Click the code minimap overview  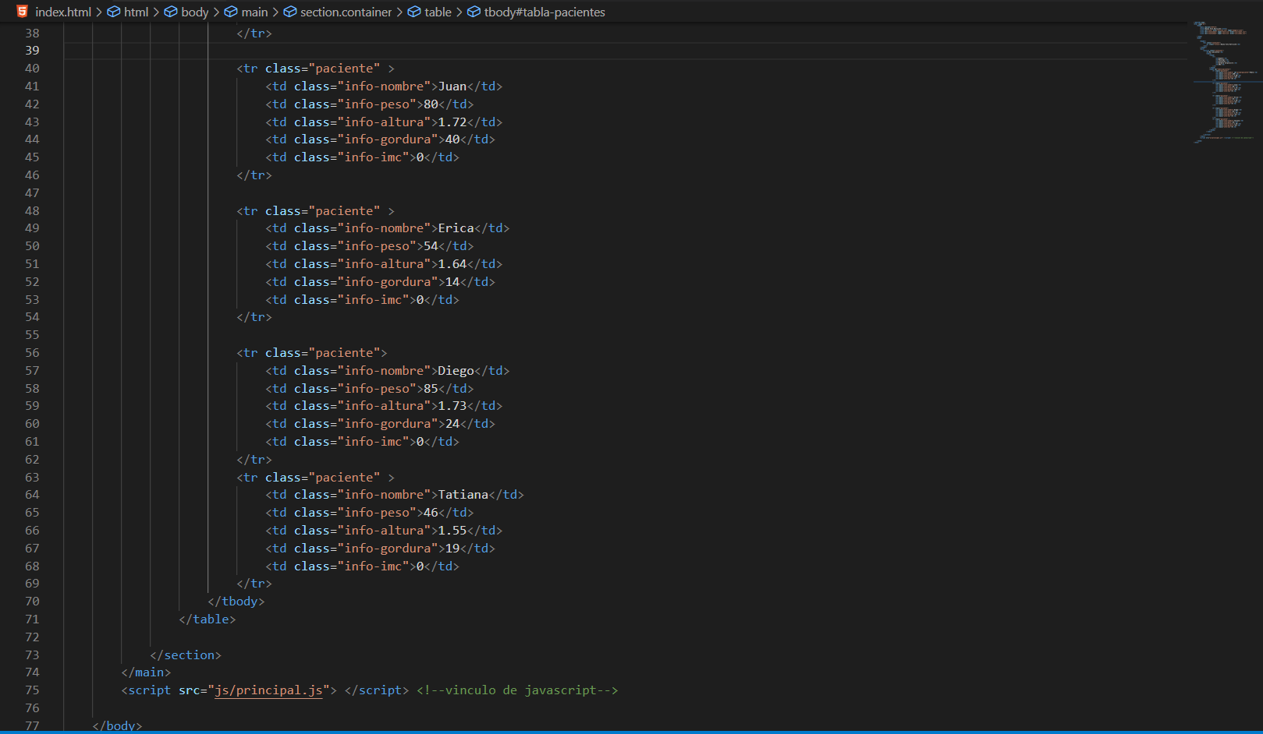(x=1226, y=82)
